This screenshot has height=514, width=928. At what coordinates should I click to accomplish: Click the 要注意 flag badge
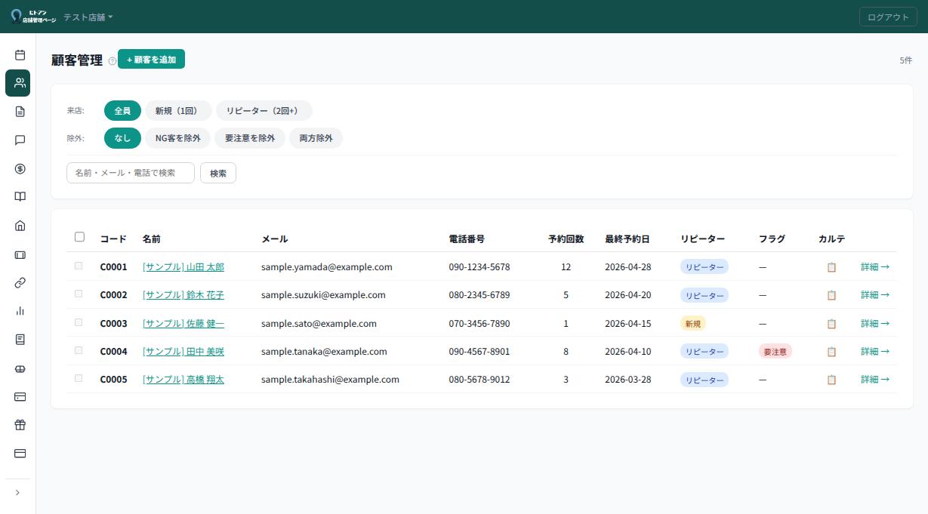[x=775, y=352]
